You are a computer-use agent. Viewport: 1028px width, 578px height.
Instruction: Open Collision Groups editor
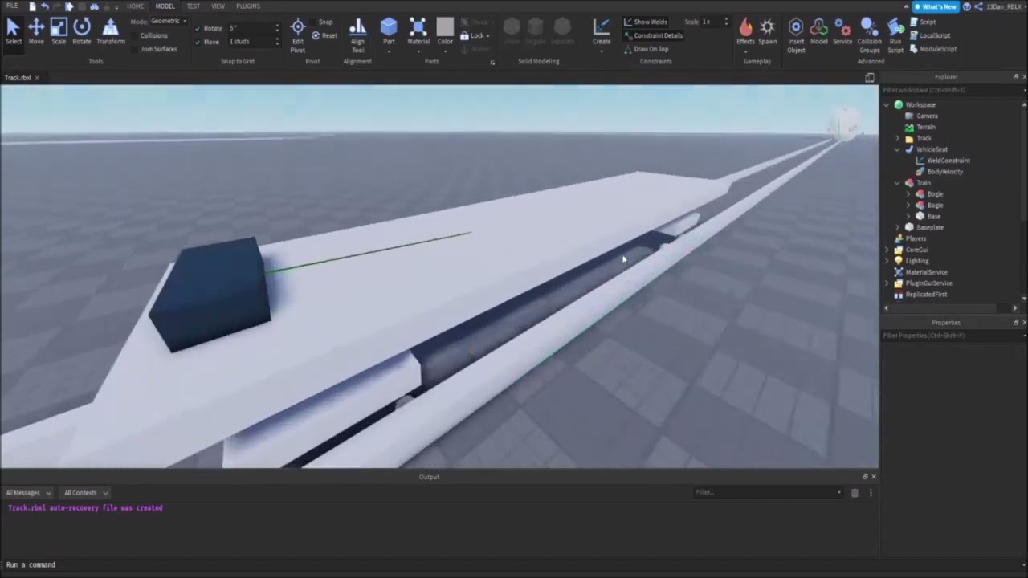(869, 35)
